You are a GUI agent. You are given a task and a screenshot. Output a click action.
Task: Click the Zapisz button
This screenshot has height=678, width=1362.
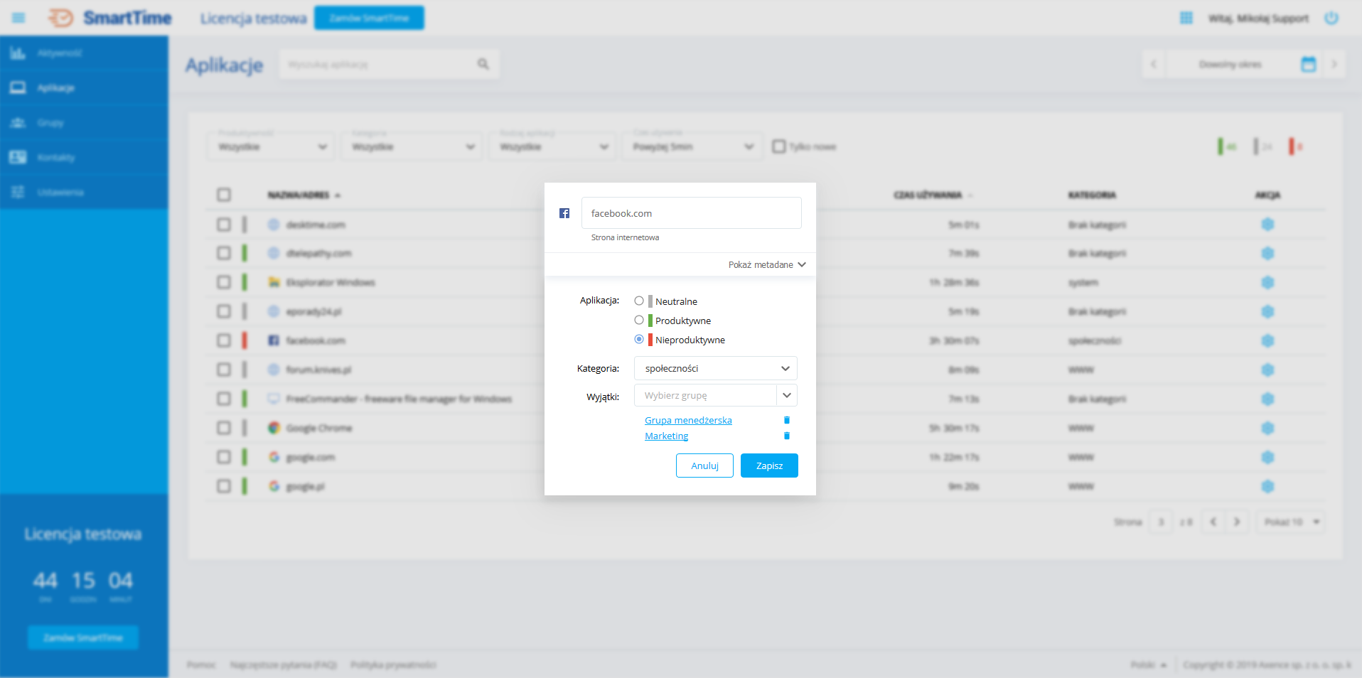pyautogui.click(x=769, y=466)
